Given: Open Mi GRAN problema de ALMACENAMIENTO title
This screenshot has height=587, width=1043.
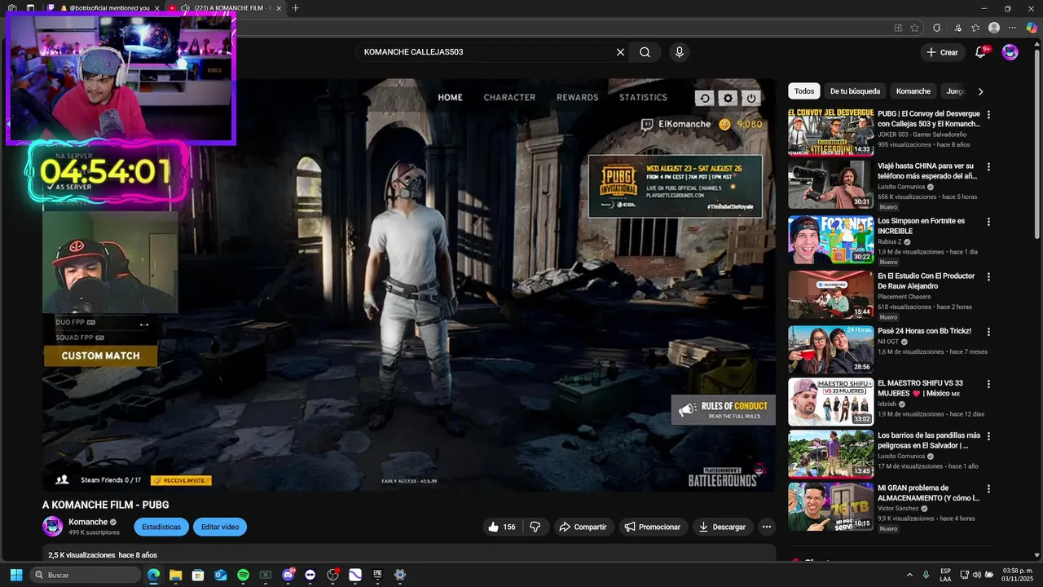Looking at the screenshot, I should click(x=928, y=492).
